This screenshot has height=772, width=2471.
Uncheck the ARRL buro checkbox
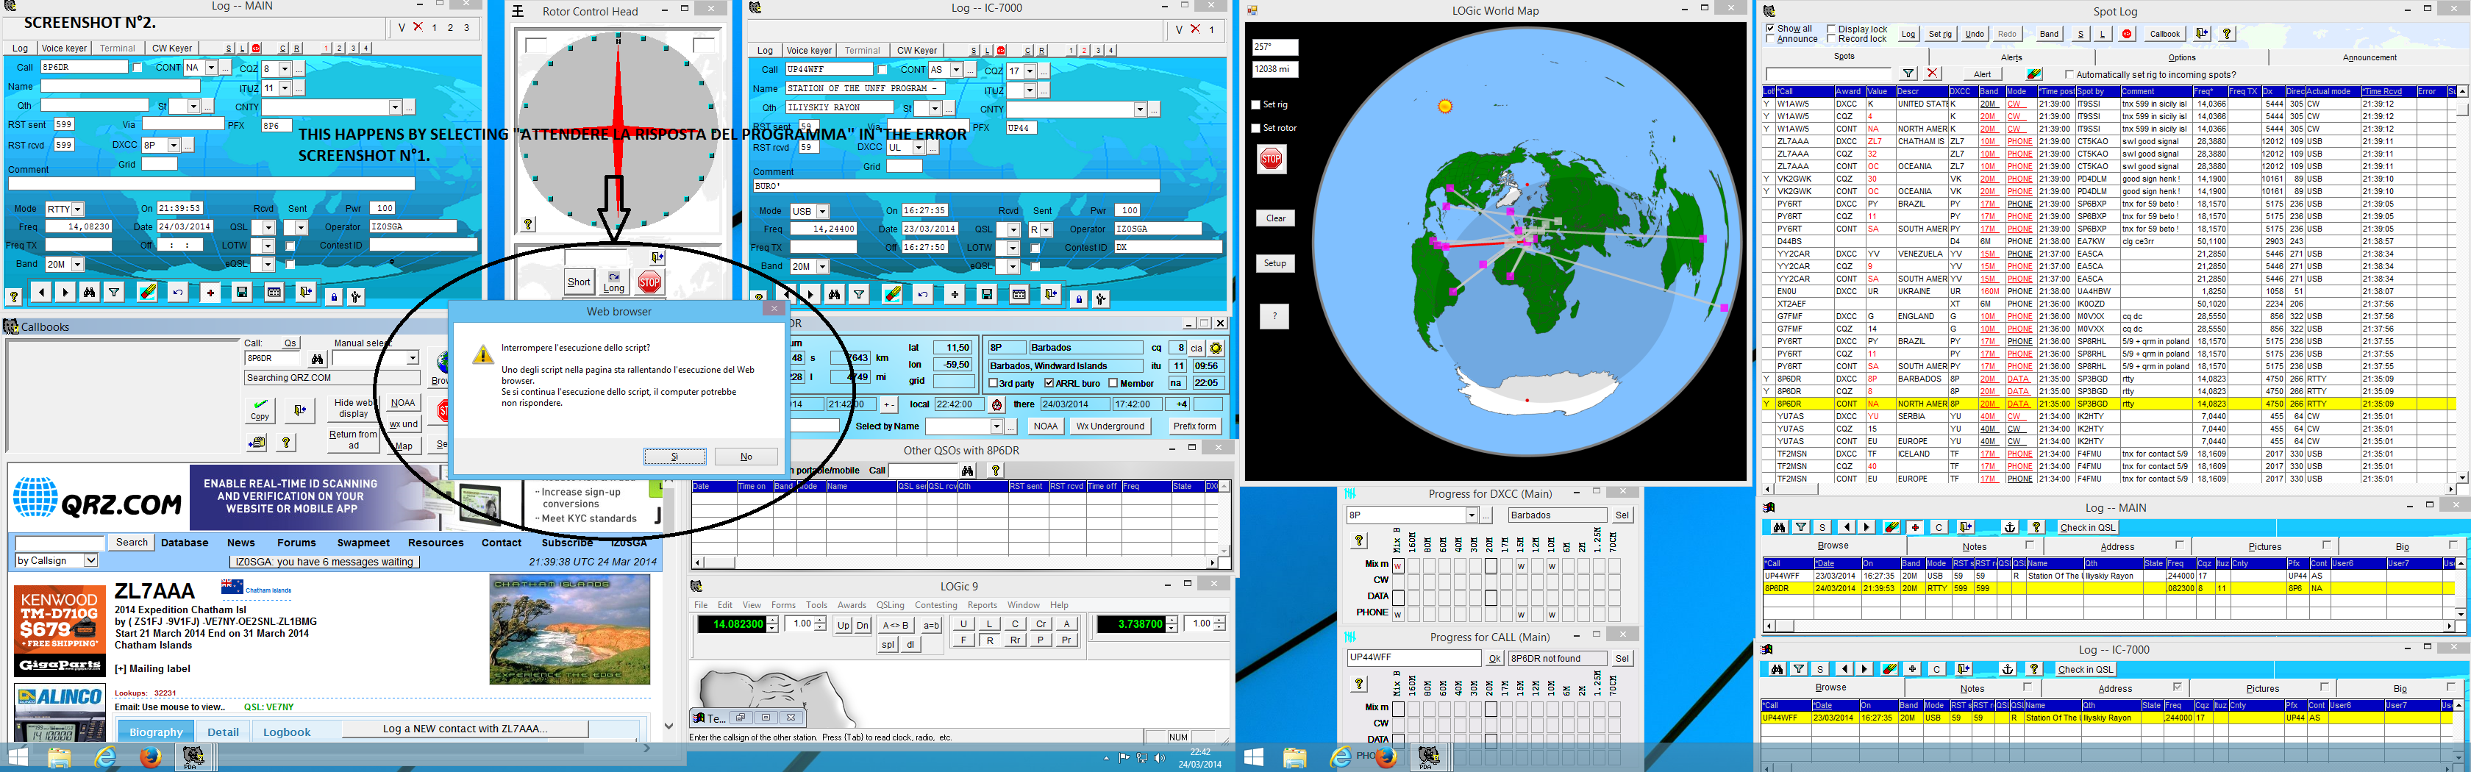point(1049,384)
